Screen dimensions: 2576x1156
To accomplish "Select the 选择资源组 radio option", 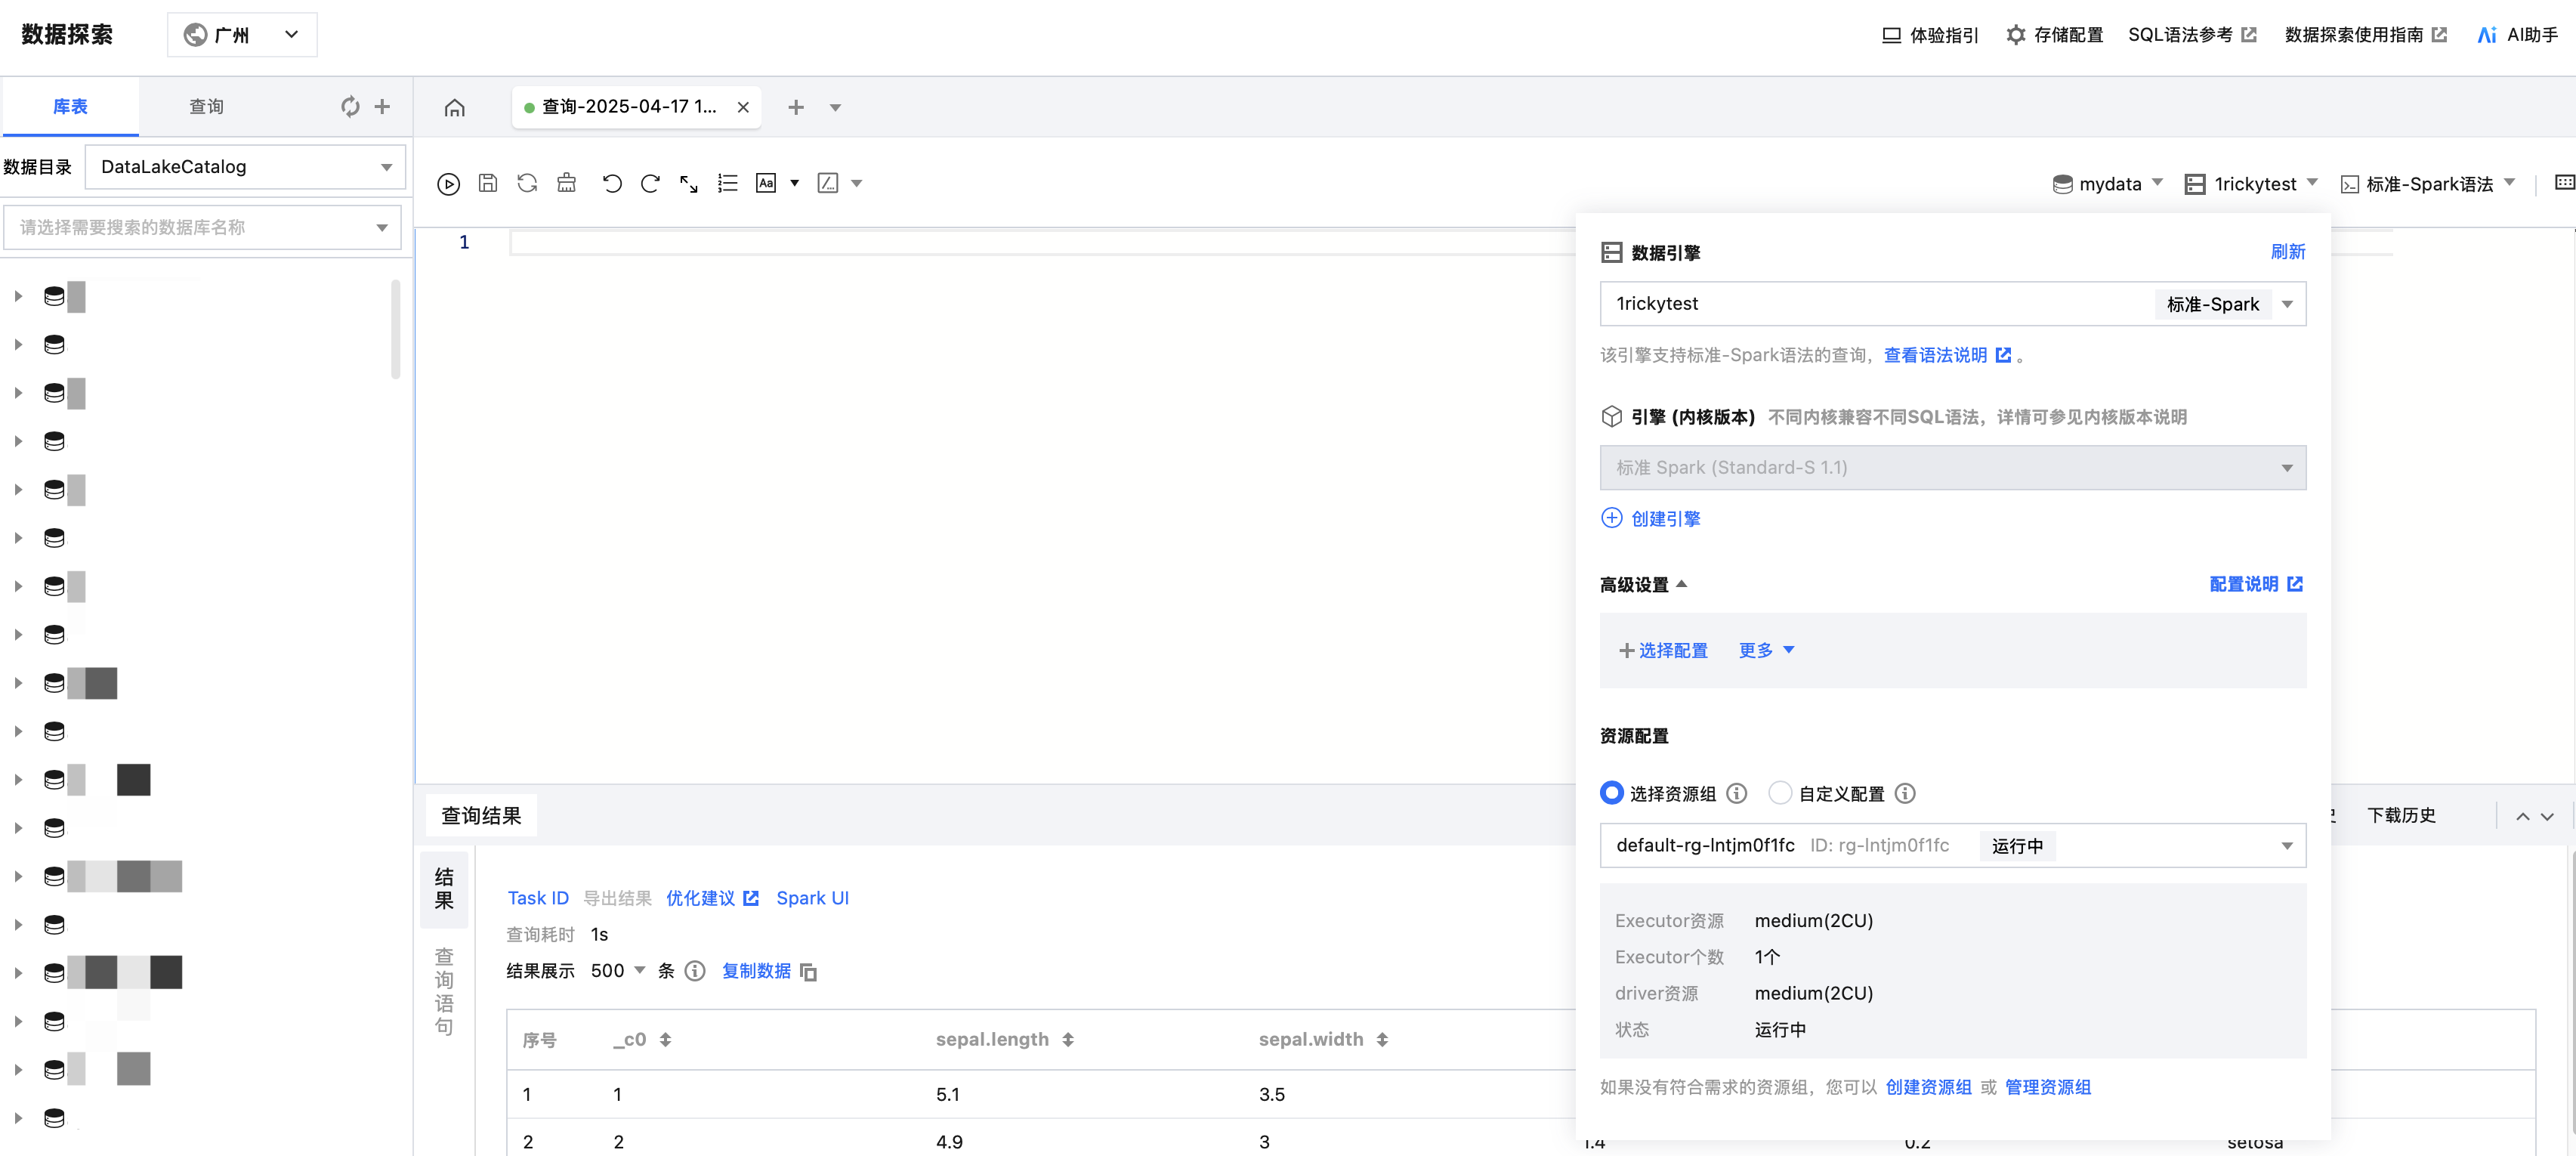I will pyautogui.click(x=1611, y=793).
